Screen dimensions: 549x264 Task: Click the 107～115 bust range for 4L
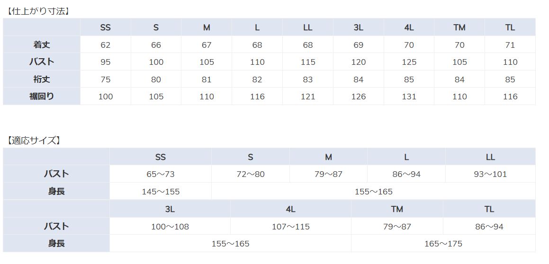tap(291, 226)
